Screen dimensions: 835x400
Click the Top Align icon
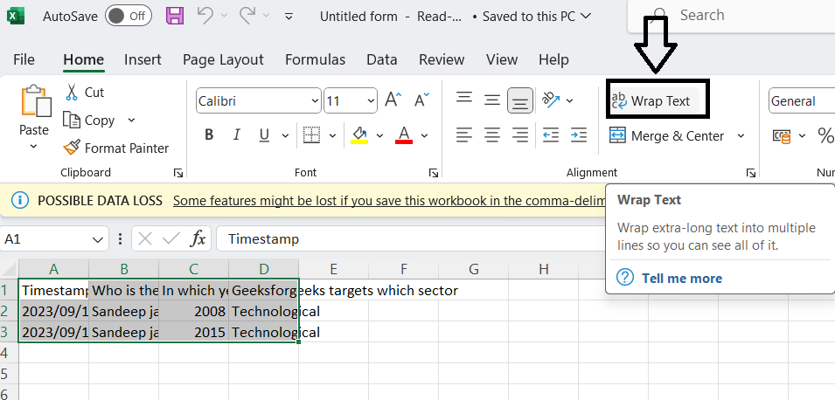464,100
